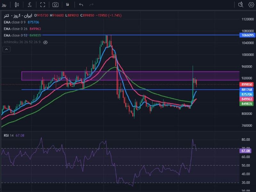Show the hidden Ichimoku indicator
Viewport: 256px width, 192px height.
pos(45,43)
